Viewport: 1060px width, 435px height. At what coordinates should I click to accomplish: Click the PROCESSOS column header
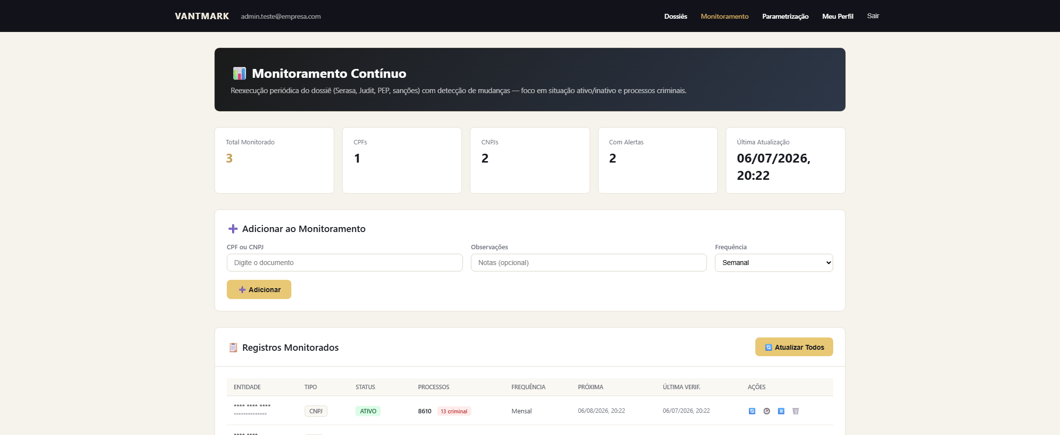[433, 387]
